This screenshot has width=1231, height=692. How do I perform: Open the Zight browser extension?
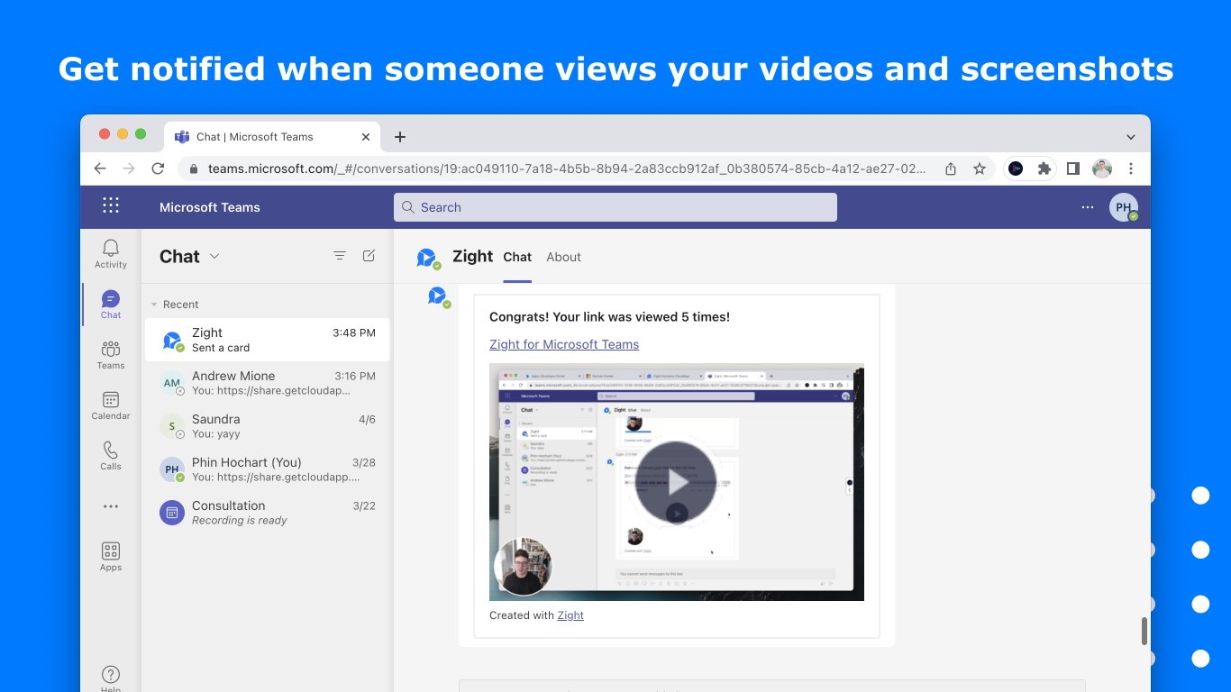point(1016,168)
